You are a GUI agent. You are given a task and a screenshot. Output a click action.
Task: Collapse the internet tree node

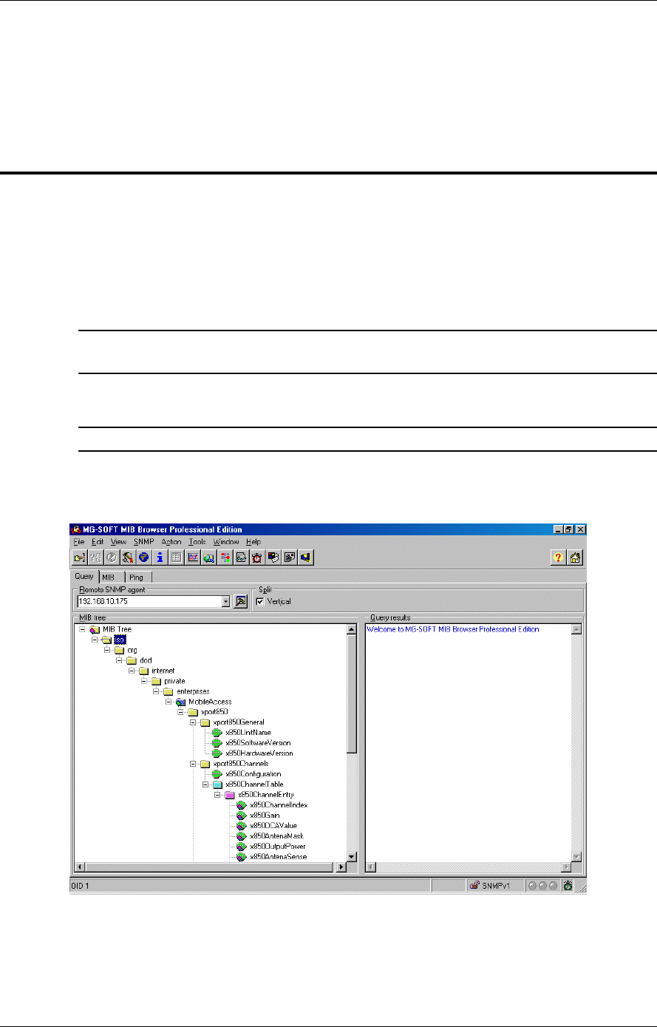[x=132, y=671]
